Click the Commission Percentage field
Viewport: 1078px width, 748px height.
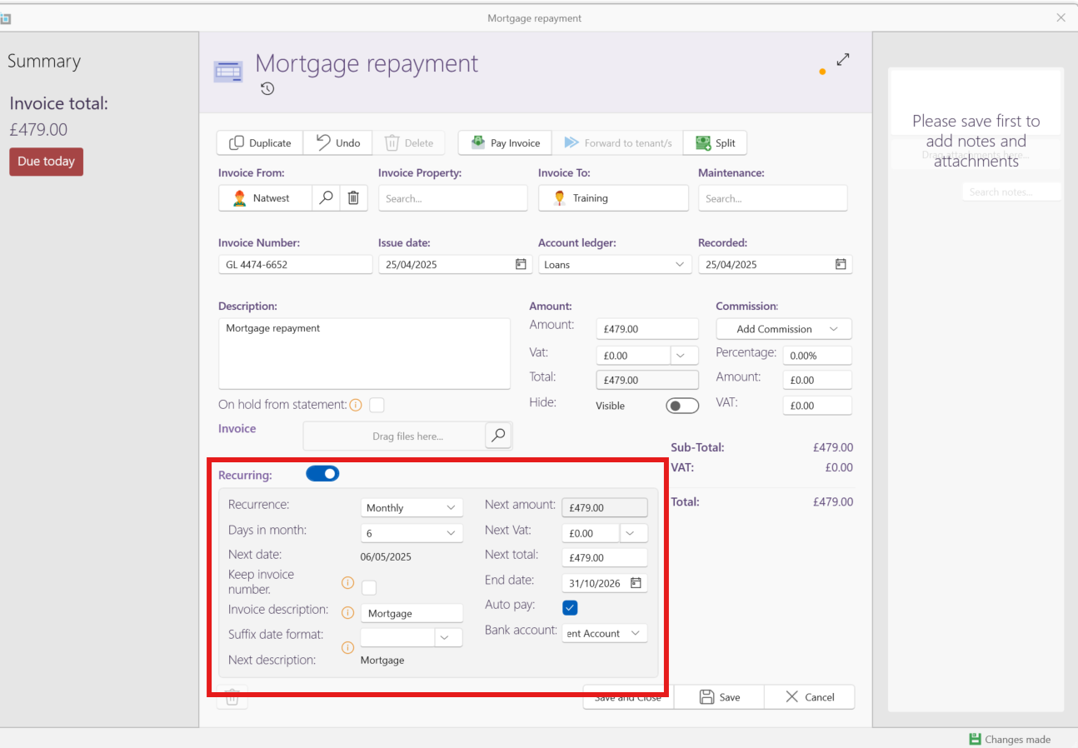[817, 356]
